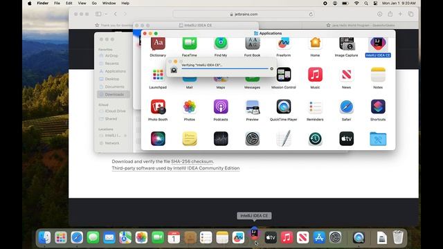Cancel the IntelliJ IDEA CE verification
Screen dimensions: 443x249
tap(272, 68)
